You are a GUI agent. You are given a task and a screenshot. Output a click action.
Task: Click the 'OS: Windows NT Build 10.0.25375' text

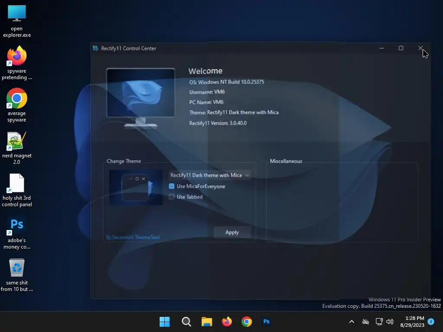(x=227, y=82)
